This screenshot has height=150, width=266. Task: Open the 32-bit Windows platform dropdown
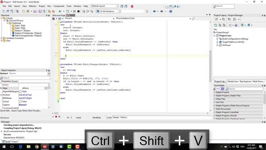pos(118,11)
